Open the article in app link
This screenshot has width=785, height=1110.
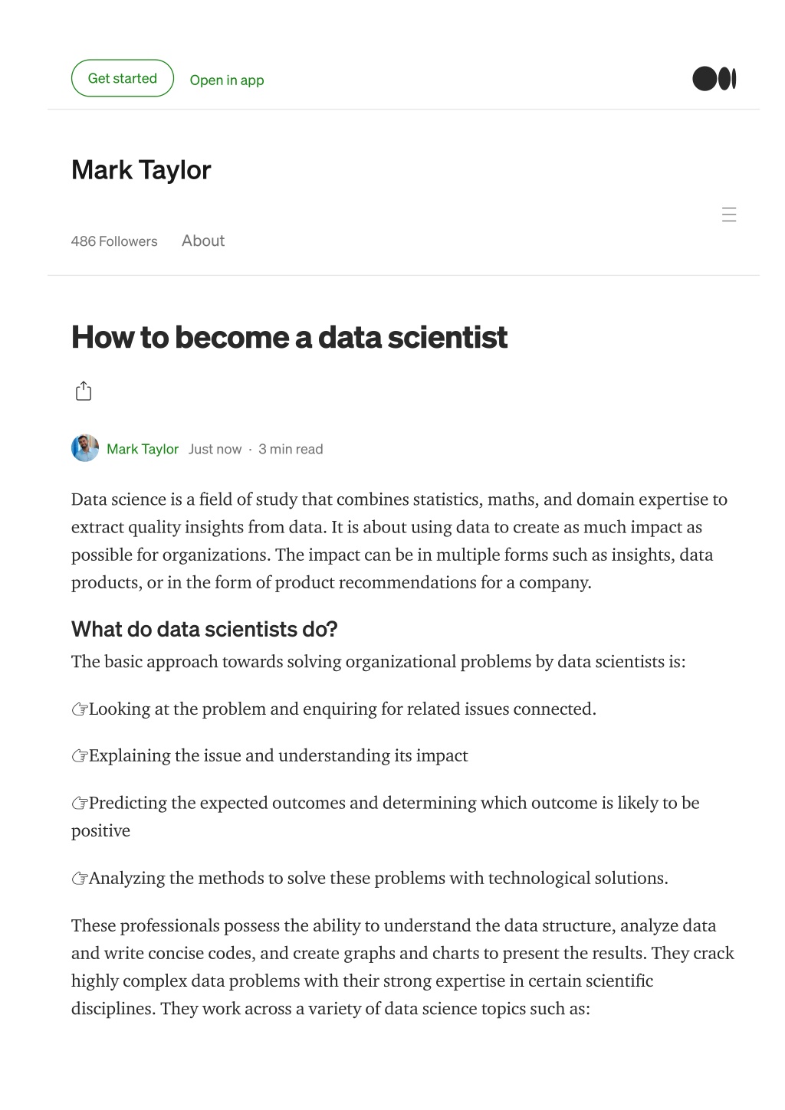(227, 80)
